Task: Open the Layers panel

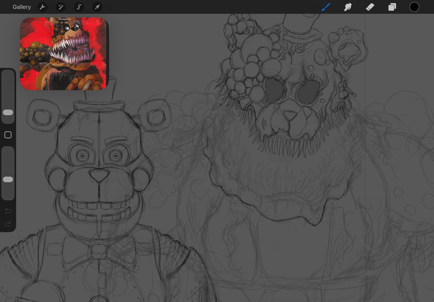Action: (392, 7)
